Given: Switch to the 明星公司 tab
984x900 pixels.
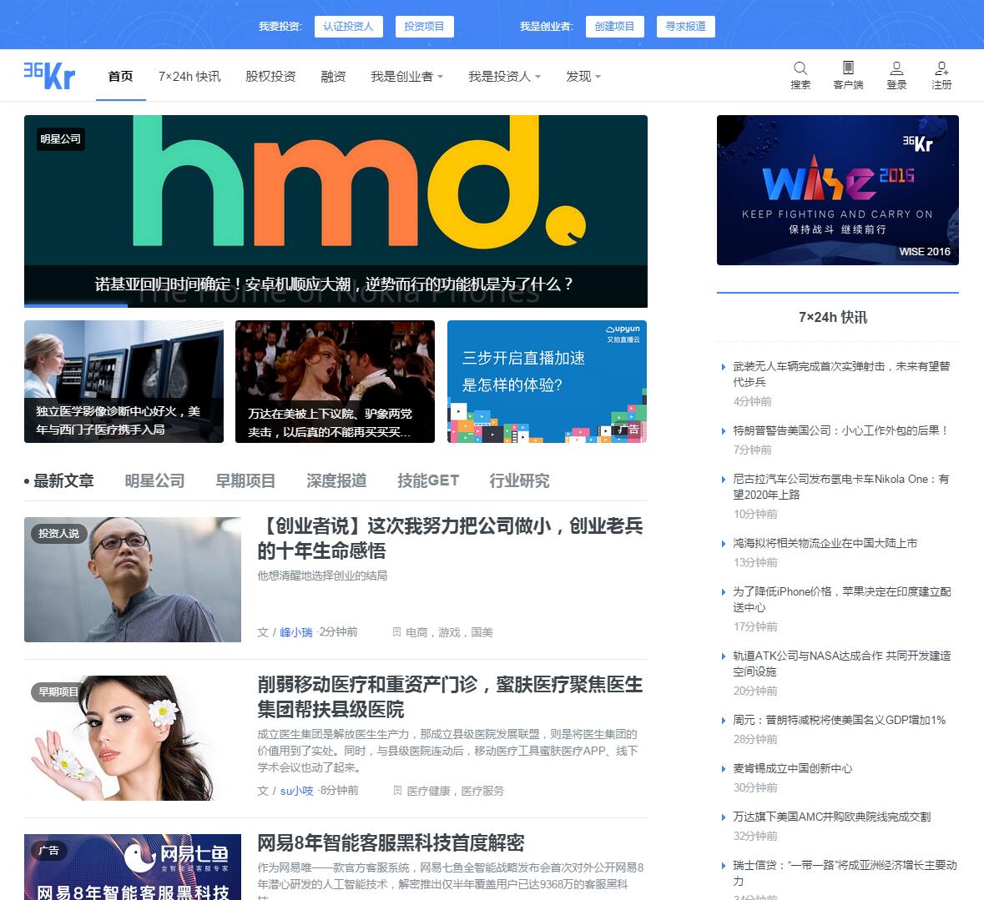Looking at the screenshot, I should [154, 481].
